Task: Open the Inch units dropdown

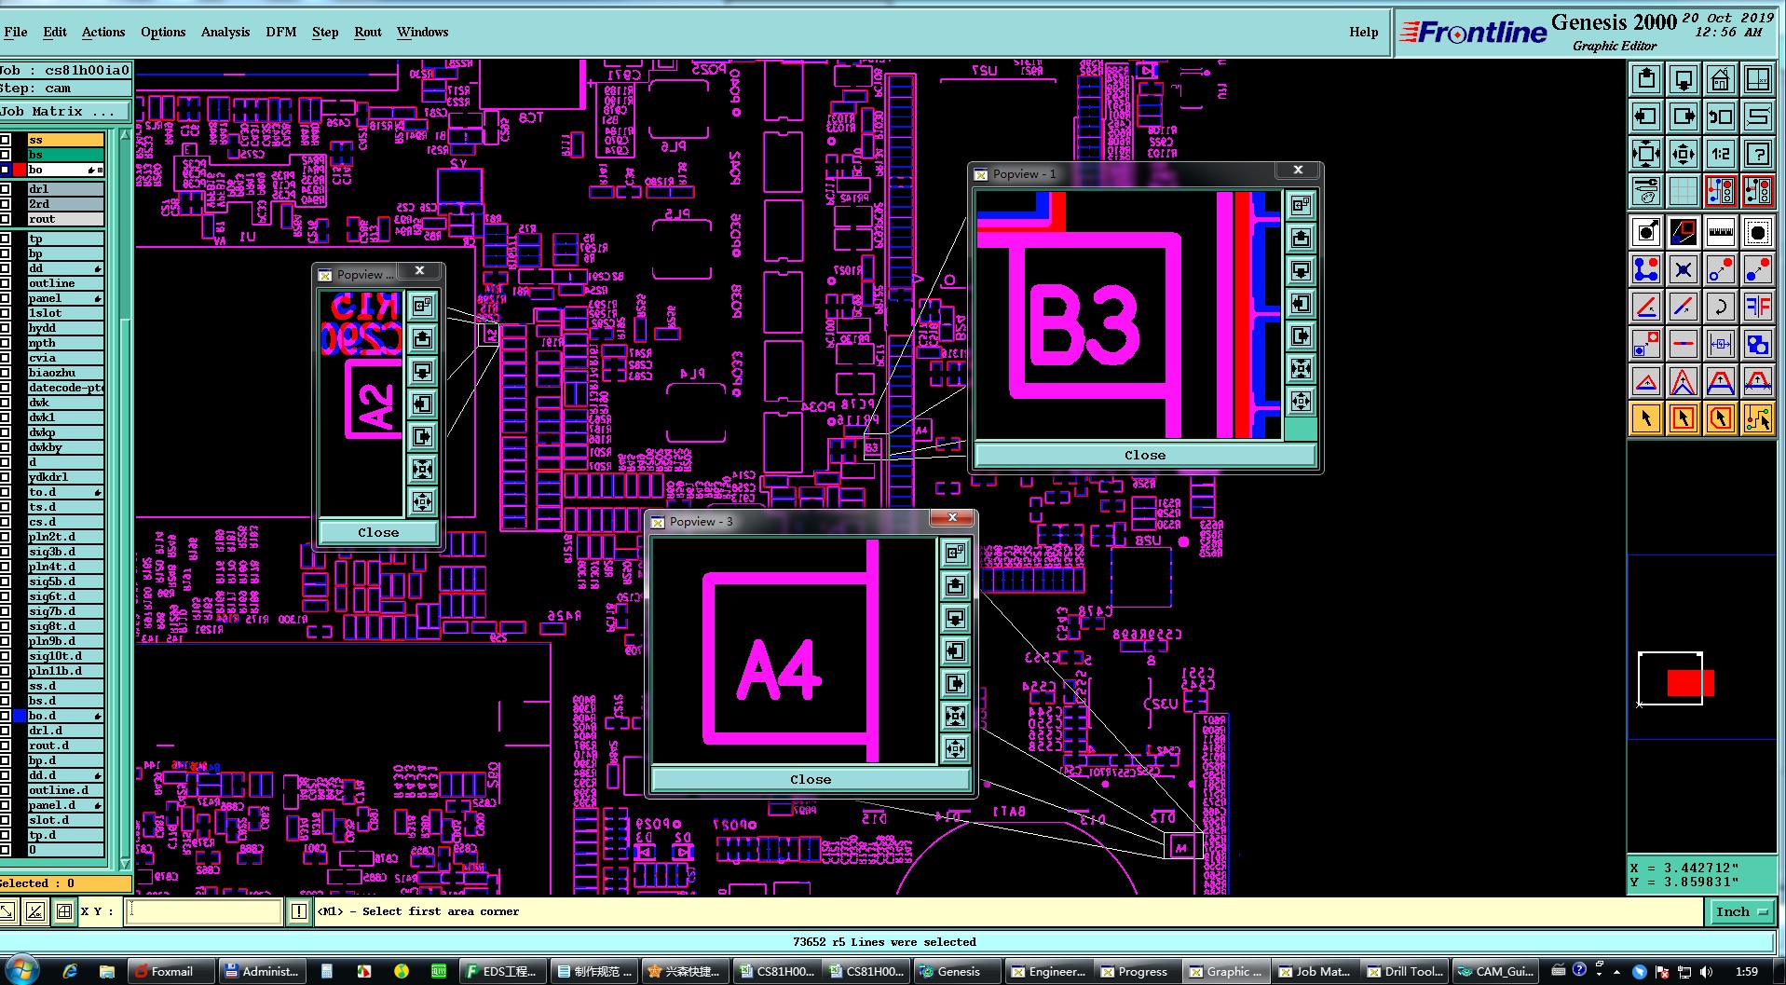Action: tap(1740, 911)
